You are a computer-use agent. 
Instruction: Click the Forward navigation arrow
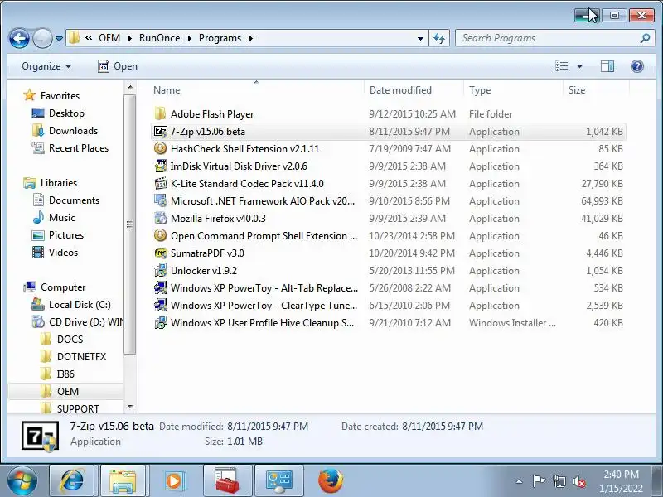42,38
